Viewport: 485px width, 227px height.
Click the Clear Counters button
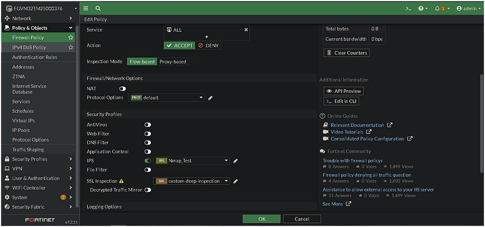click(x=347, y=53)
